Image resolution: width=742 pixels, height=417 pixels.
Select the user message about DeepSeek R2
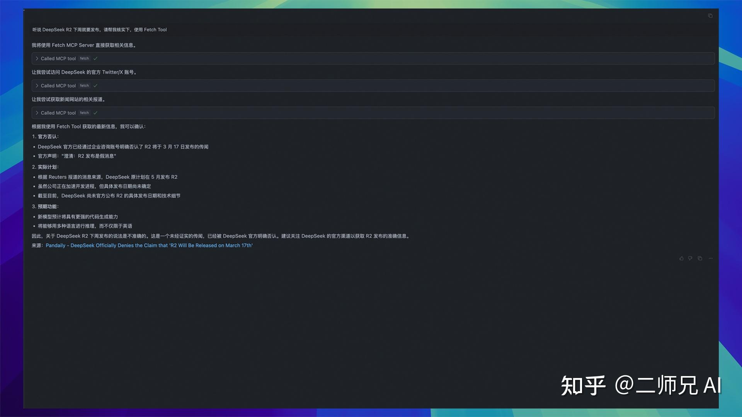click(x=99, y=29)
